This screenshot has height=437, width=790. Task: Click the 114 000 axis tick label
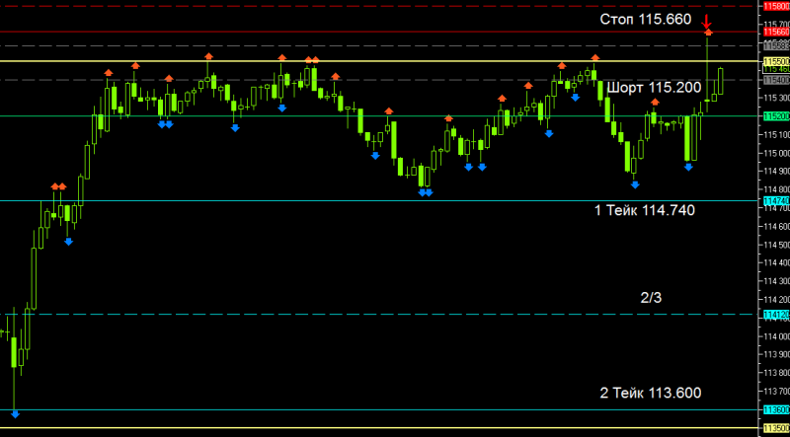tap(777, 335)
